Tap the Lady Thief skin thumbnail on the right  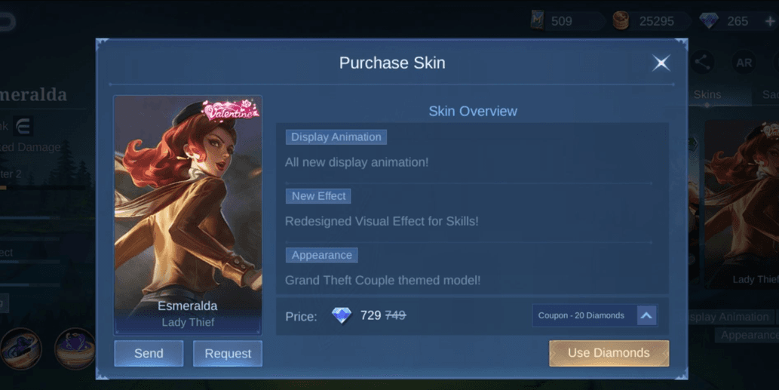coord(742,204)
